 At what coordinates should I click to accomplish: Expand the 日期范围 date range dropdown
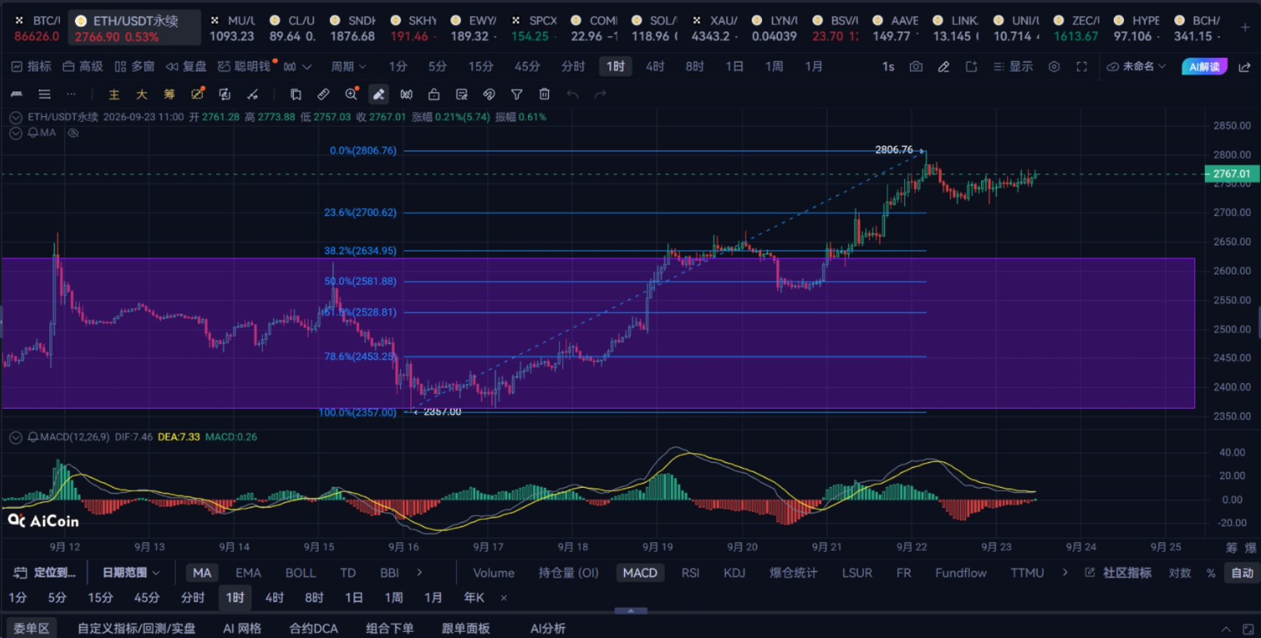click(x=131, y=573)
